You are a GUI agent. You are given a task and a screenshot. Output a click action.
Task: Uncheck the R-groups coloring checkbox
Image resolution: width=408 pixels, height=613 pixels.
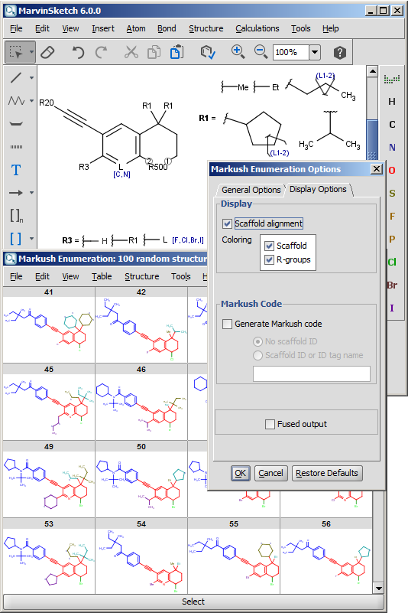[x=269, y=259]
